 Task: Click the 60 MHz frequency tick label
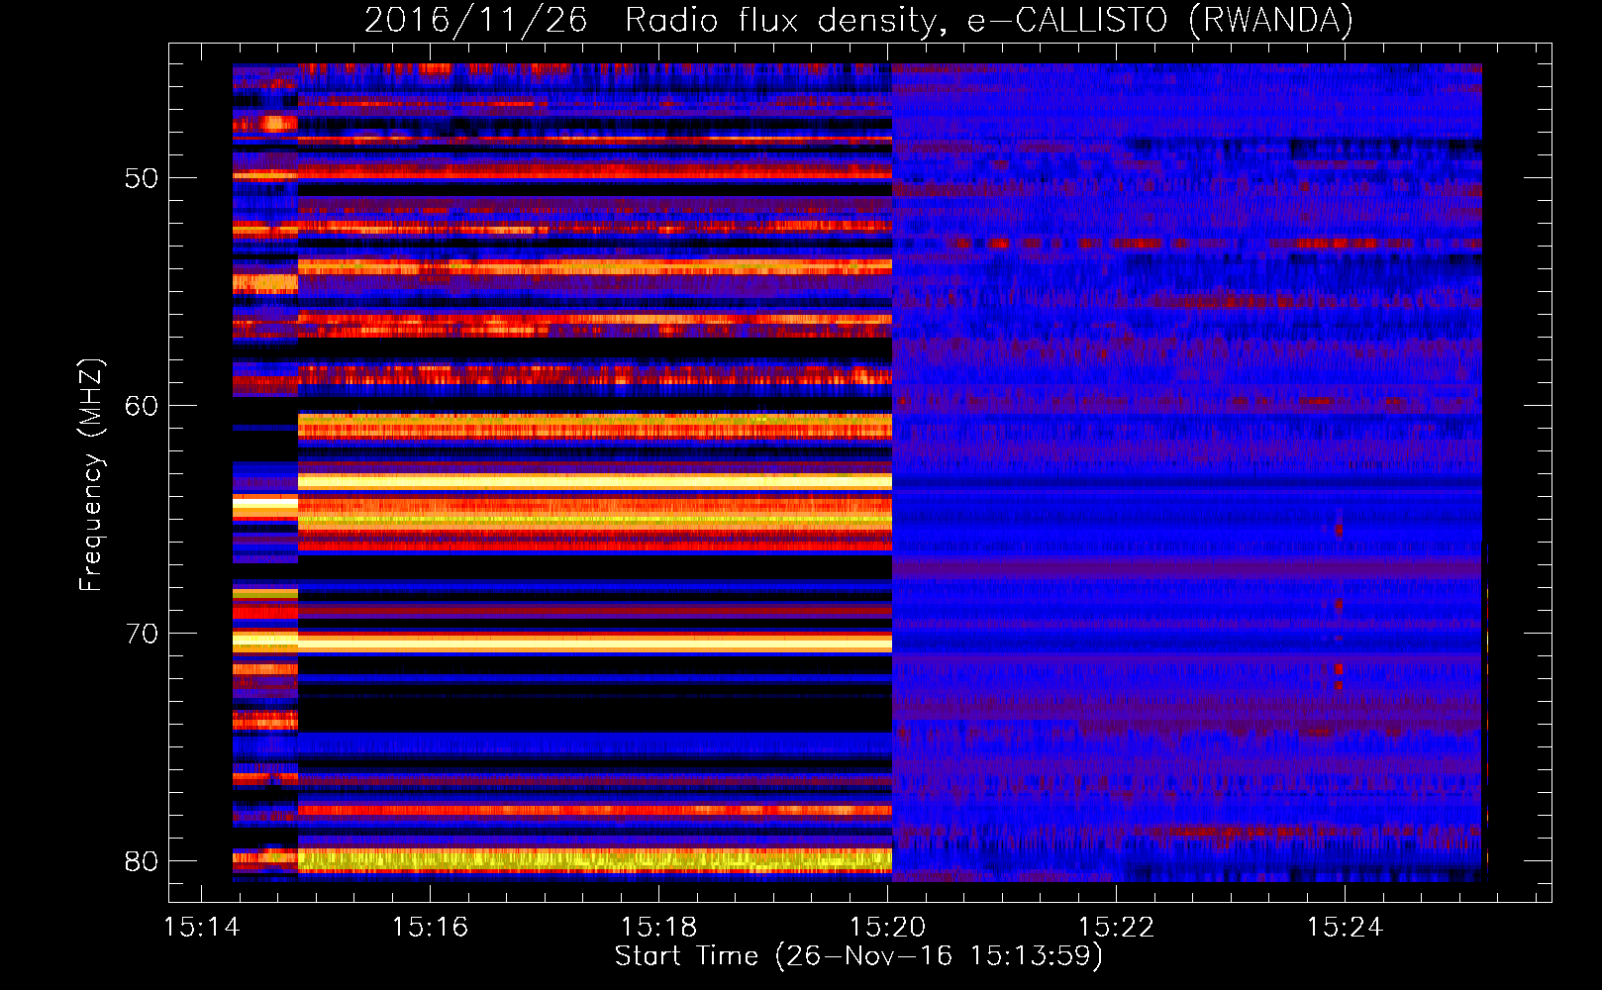pyautogui.click(x=142, y=406)
